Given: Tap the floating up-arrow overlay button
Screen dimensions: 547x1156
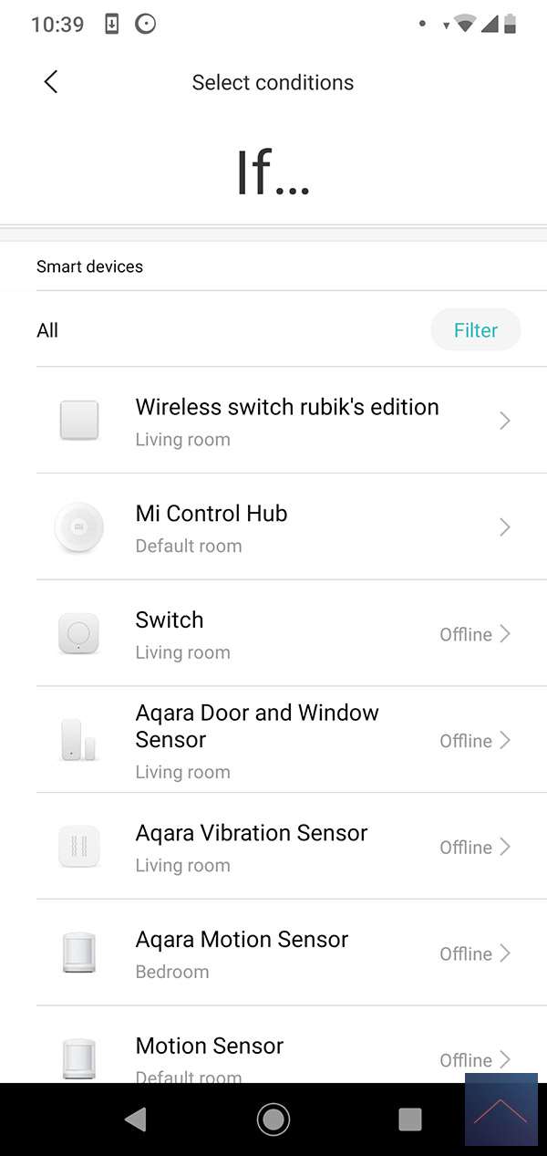Looking at the screenshot, I should (501, 1110).
